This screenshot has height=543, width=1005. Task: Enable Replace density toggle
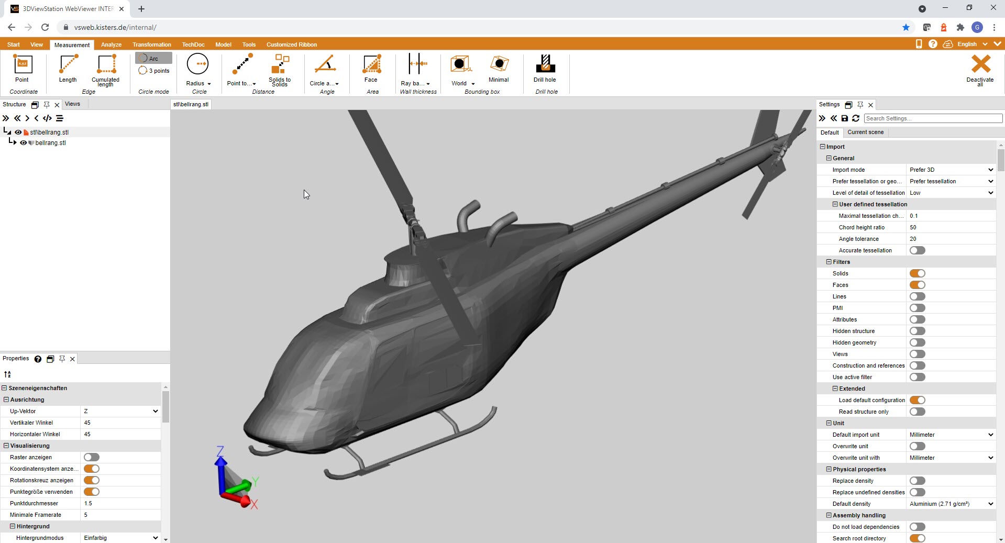pos(917,481)
